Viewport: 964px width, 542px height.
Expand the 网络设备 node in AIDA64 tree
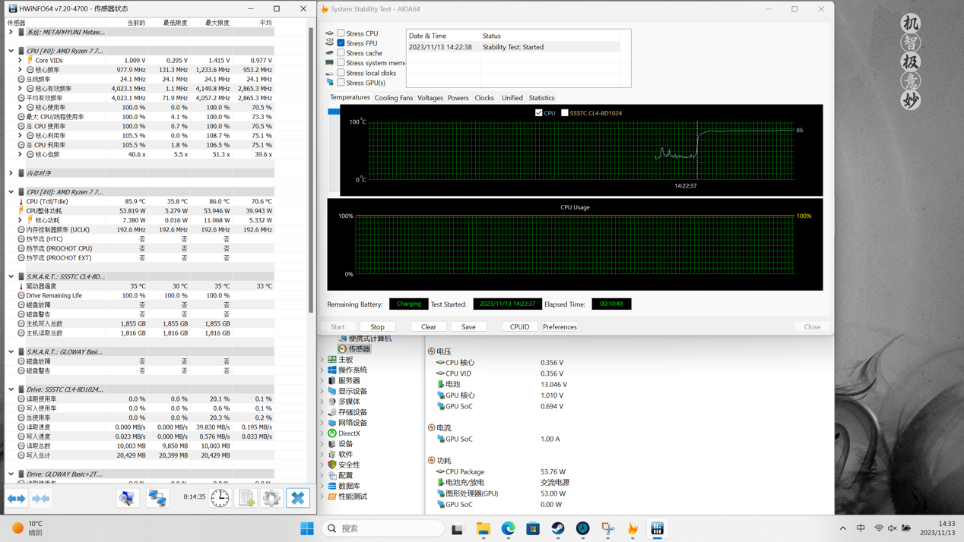point(322,423)
